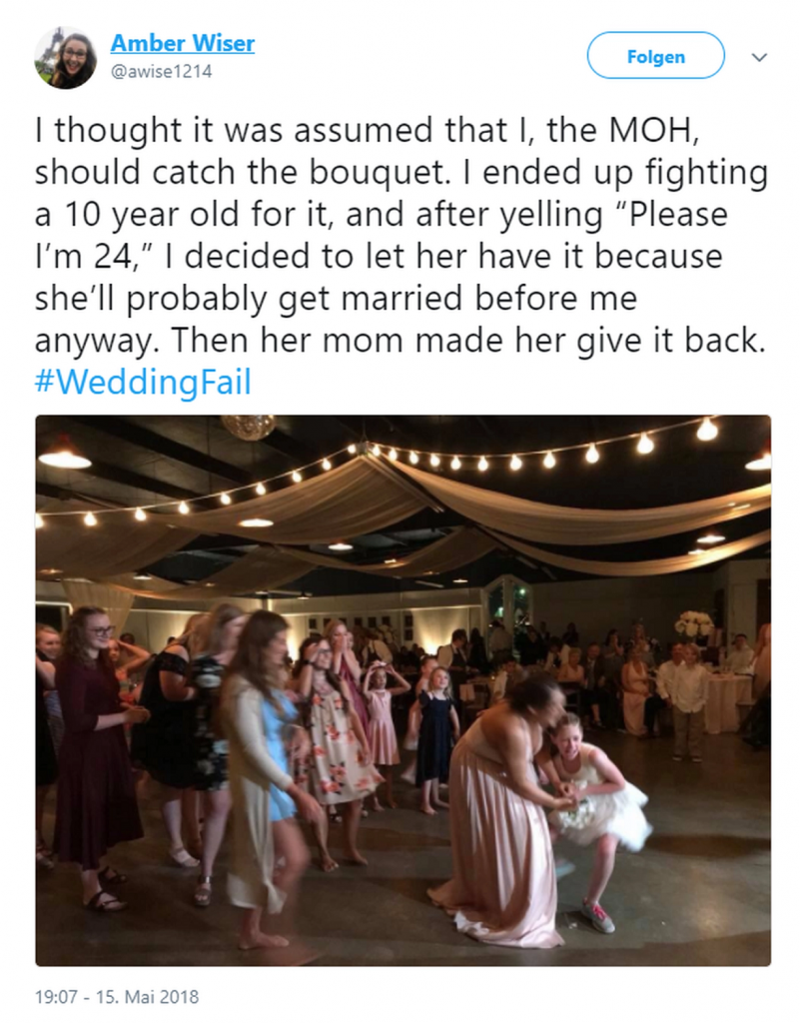The width and height of the screenshot is (800, 1023).
Task: Click the Amber Wiser name link
Action: coord(183,43)
